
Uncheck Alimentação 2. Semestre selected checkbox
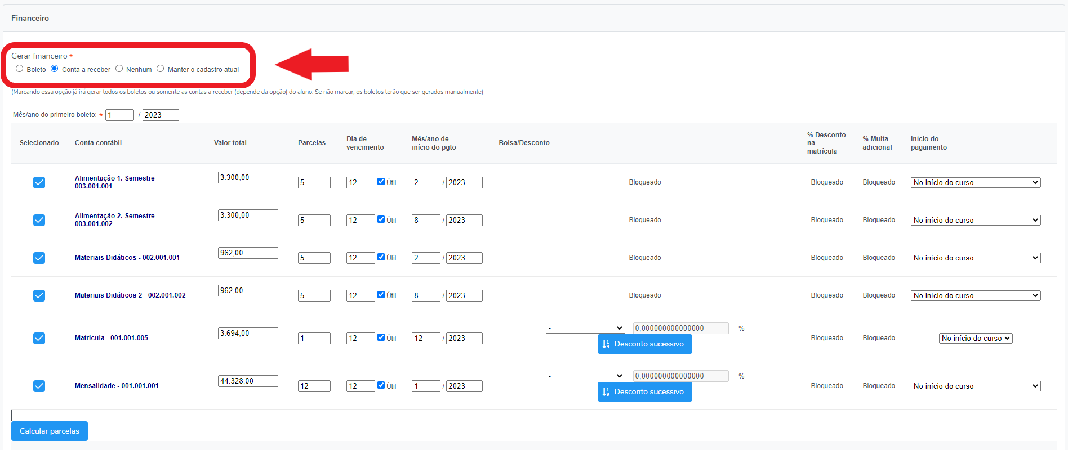pos(39,220)
